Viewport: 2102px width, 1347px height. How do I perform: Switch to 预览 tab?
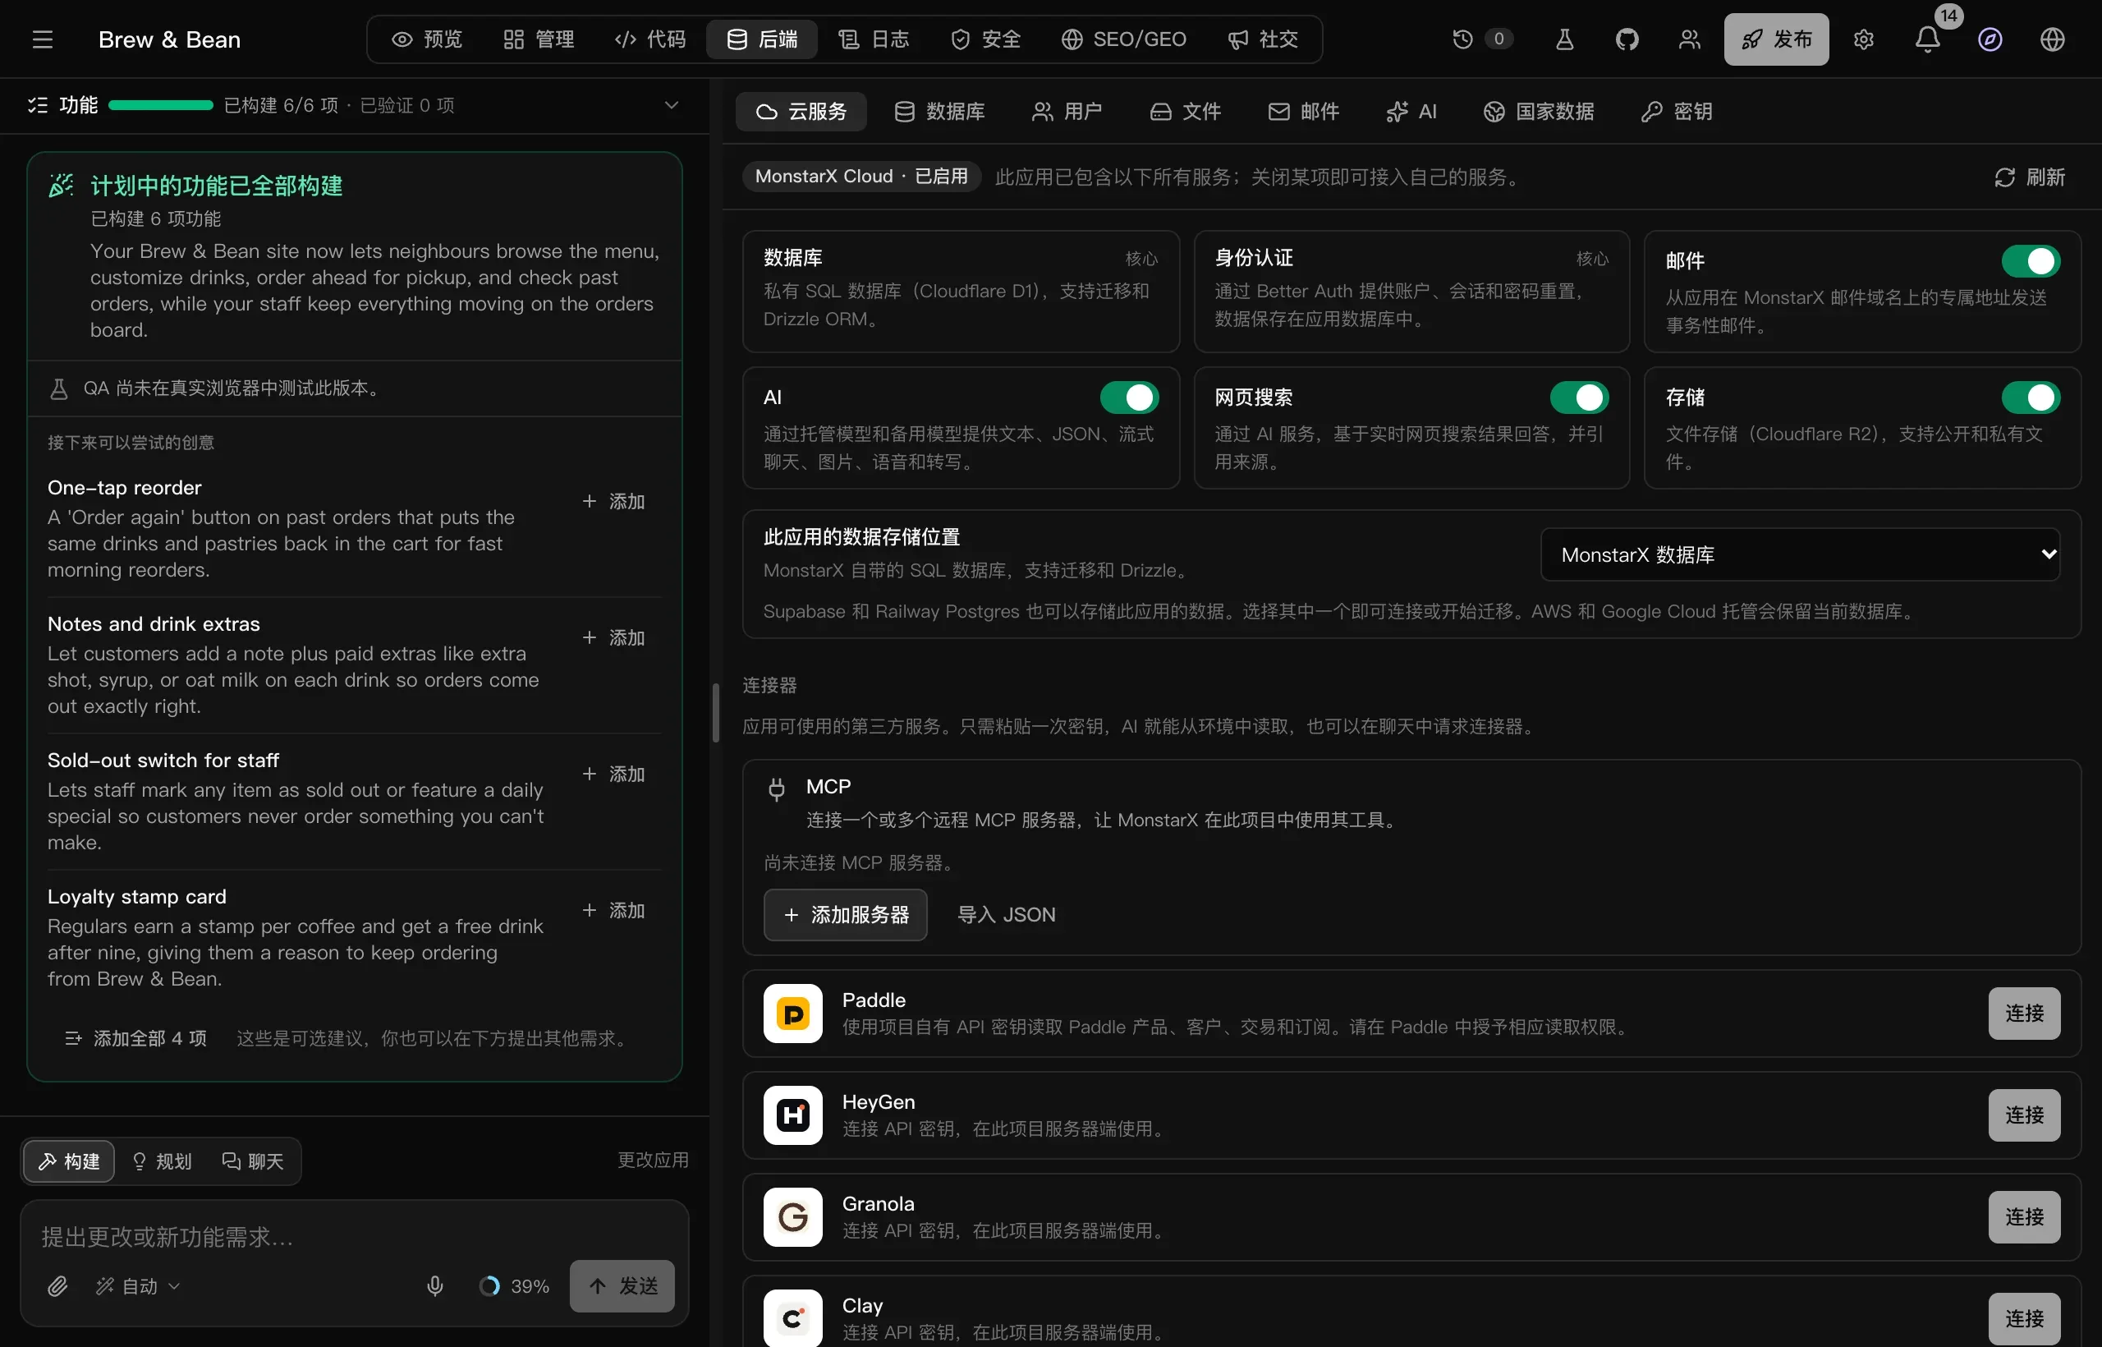point(427,39)
